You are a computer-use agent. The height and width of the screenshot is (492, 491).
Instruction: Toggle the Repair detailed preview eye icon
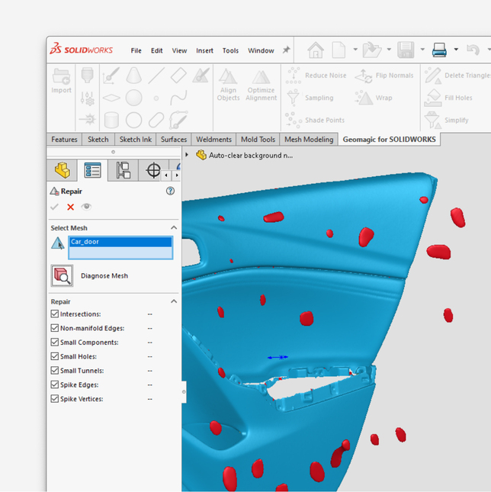[86, 207]
